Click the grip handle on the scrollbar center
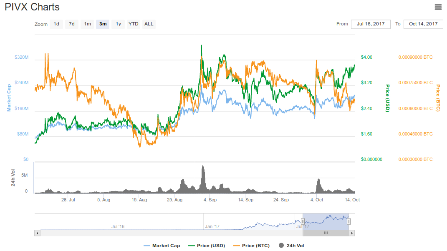 (326, 233)
